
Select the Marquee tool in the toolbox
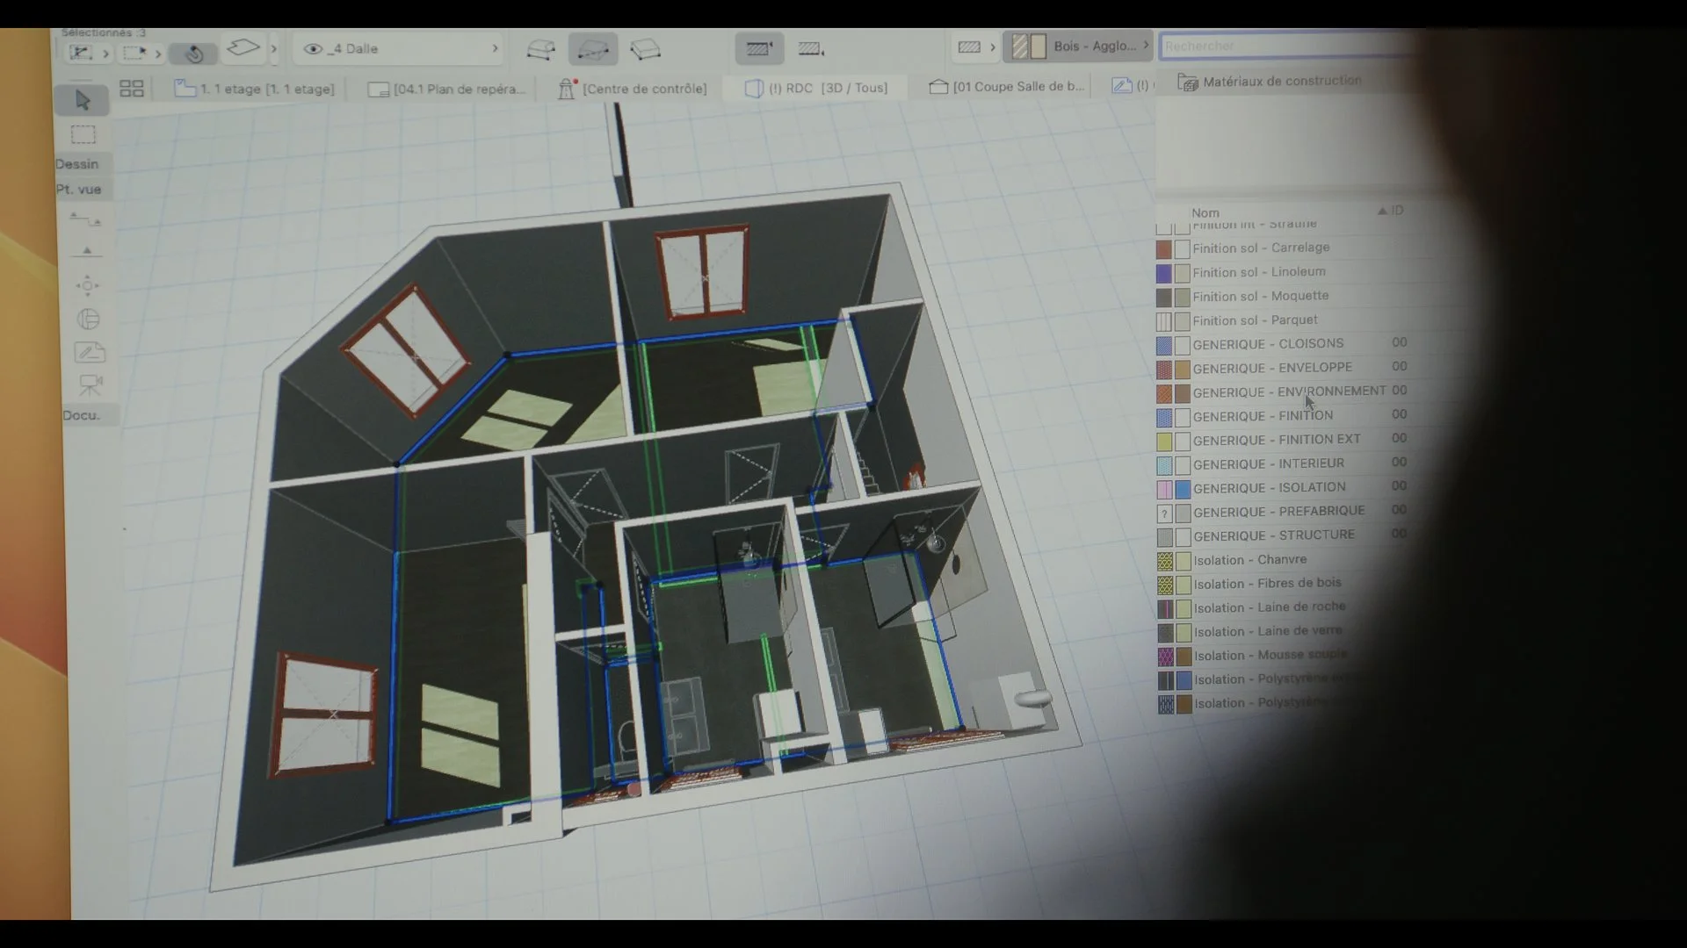83,135
